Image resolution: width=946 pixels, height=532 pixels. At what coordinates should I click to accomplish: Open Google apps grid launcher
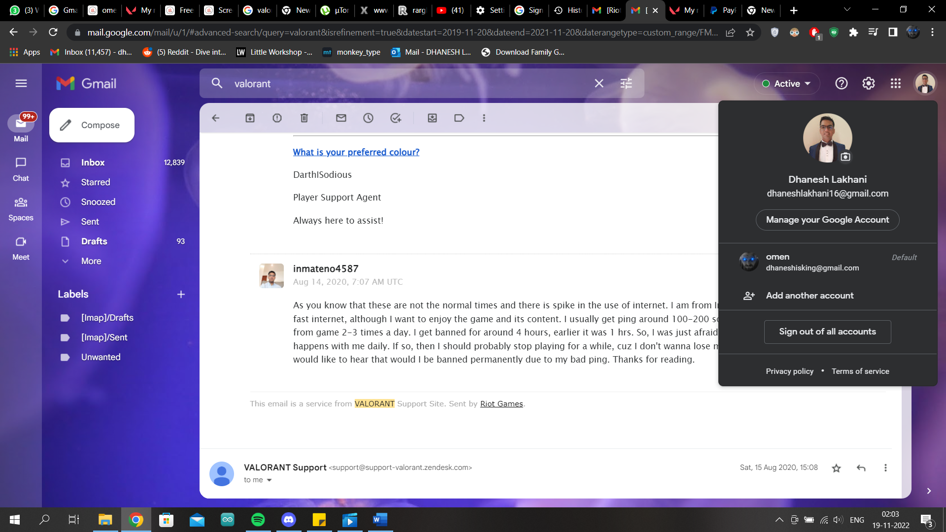click(x=896, y=84)
